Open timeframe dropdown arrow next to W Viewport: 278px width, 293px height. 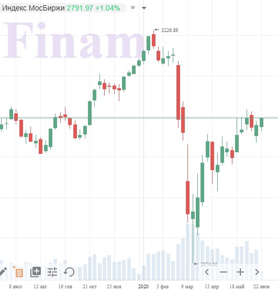coord(144,8)
